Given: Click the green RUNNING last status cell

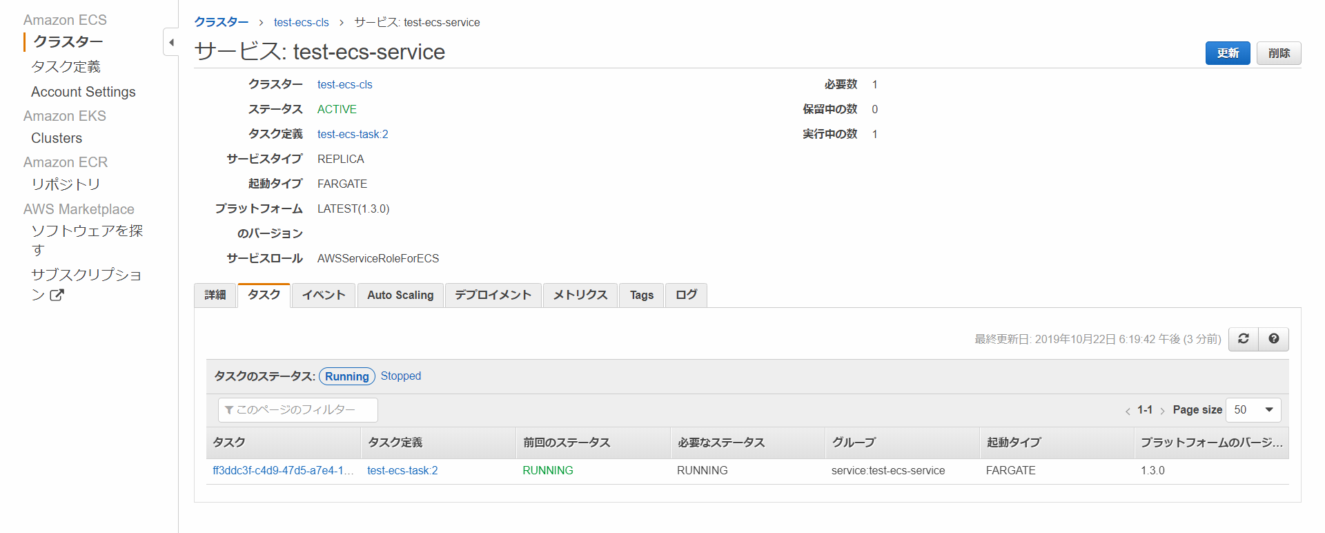Looking at the screenshot, I should tap(548, 471).
